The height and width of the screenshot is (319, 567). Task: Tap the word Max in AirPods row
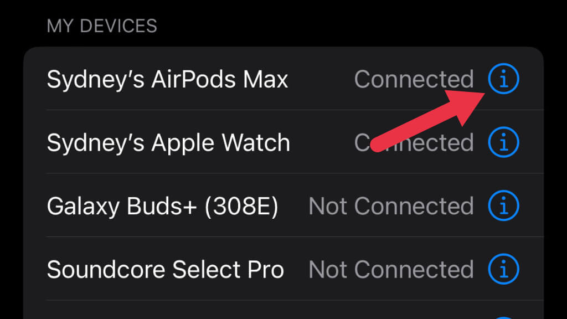pos(265,79)
